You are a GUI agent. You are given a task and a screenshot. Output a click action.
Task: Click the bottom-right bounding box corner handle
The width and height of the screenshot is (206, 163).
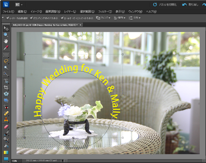pyautogui.click(x=123, y=138)
